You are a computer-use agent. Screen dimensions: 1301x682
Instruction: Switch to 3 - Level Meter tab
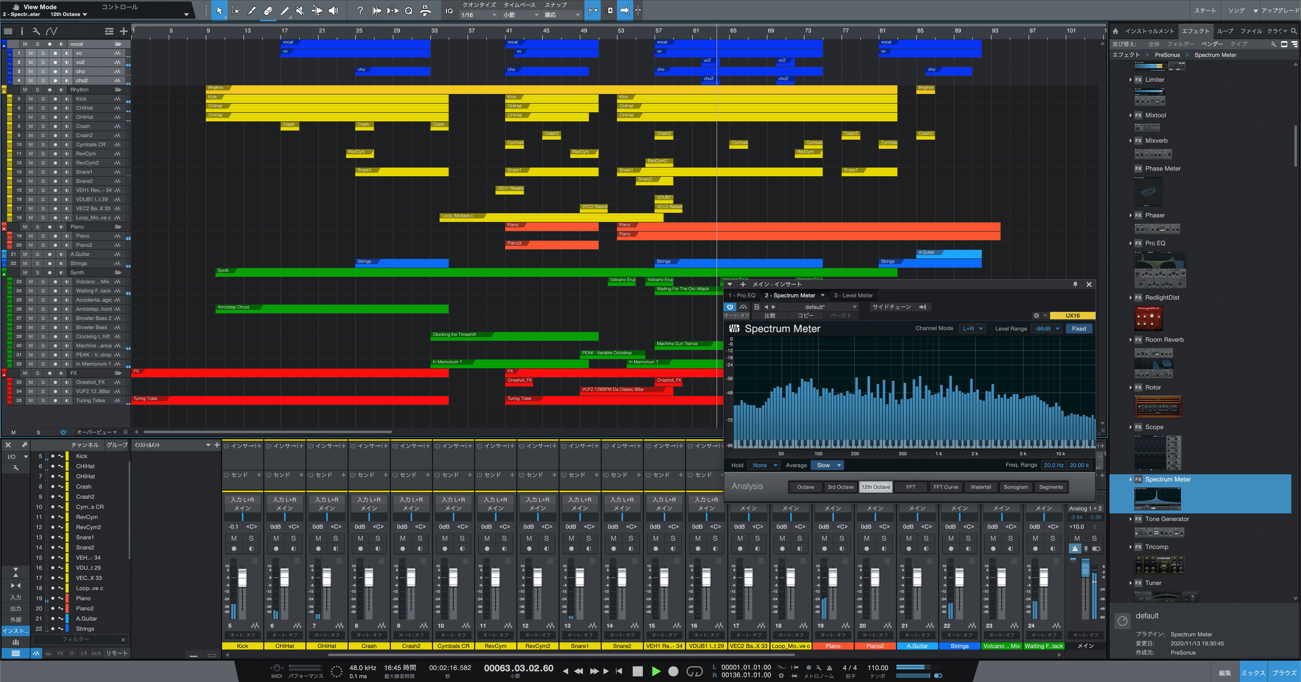(853, 295)
